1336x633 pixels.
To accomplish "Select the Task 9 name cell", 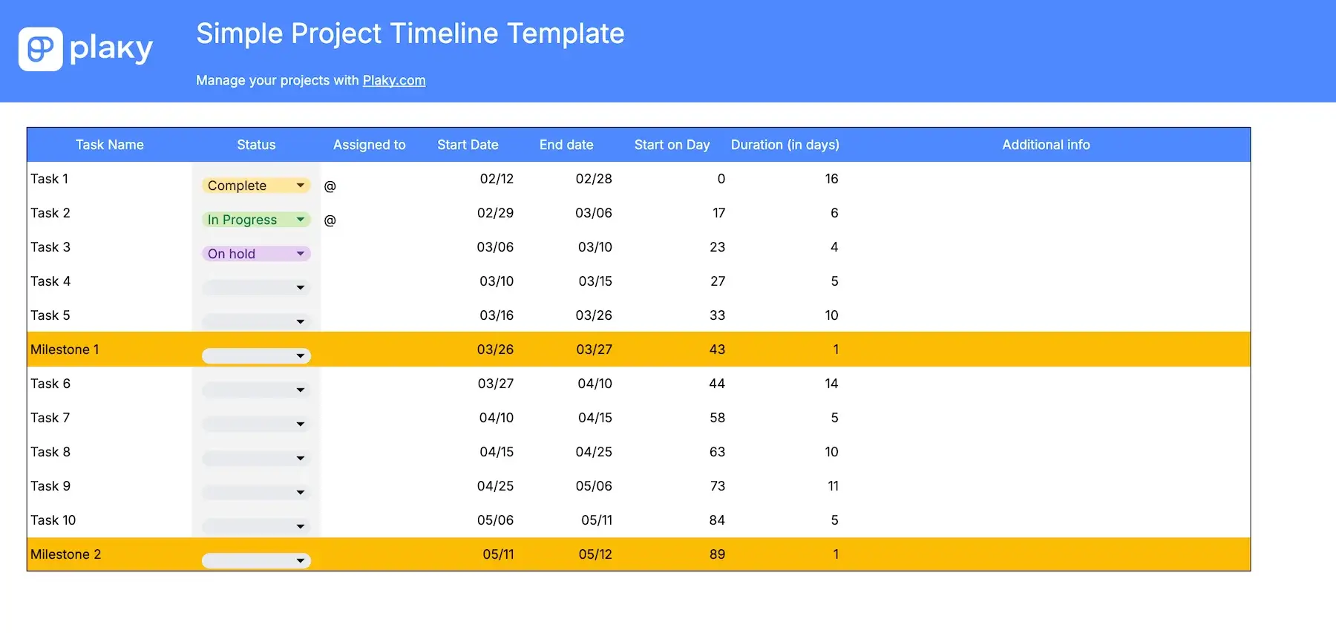I will point(110,487).
